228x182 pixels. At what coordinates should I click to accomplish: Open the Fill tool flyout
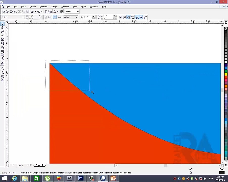click(3, 76)
